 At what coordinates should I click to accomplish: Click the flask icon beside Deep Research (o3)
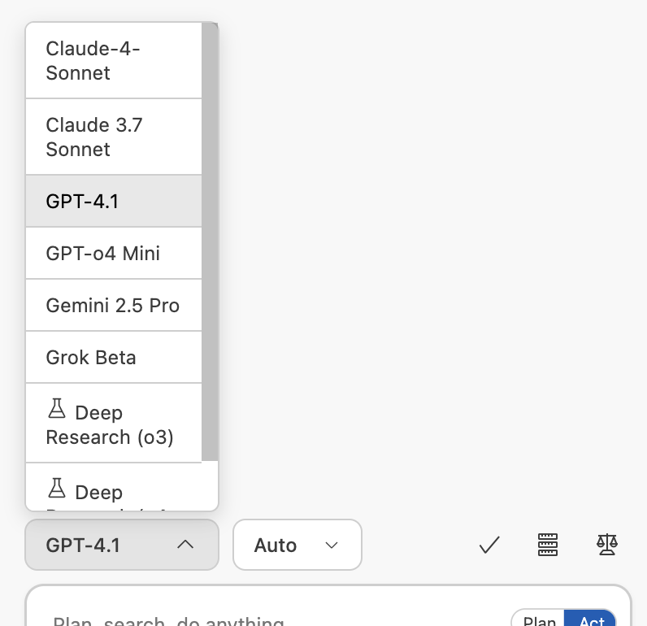(57, 408)
